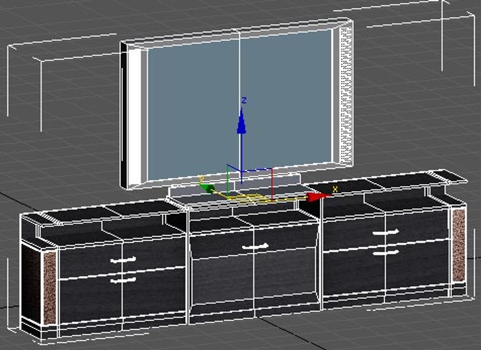Select the upper handle on the right cabinet
The width and height of the screenshot is (481, 350).
click(x=386, y=232)
